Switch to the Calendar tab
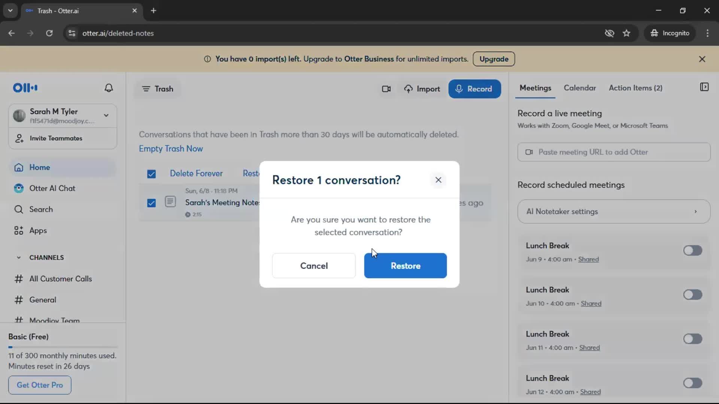The width and height of the screenshot is (719, 404). [x=580, y=88]
